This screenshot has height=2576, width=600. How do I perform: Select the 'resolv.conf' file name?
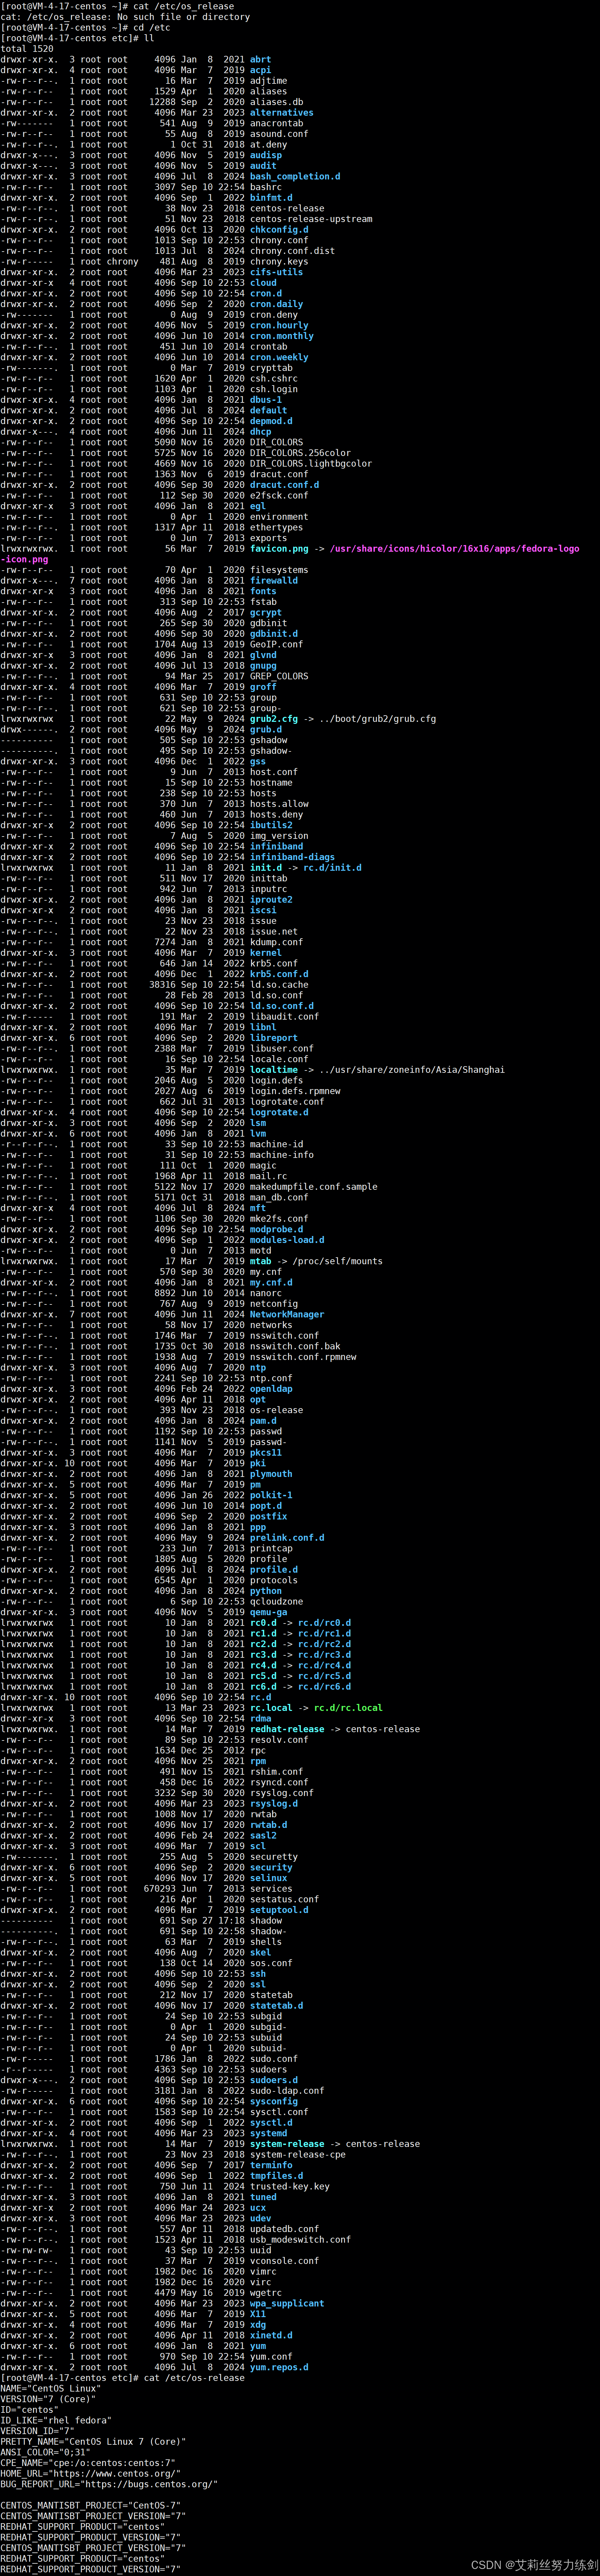(279, 1740)
